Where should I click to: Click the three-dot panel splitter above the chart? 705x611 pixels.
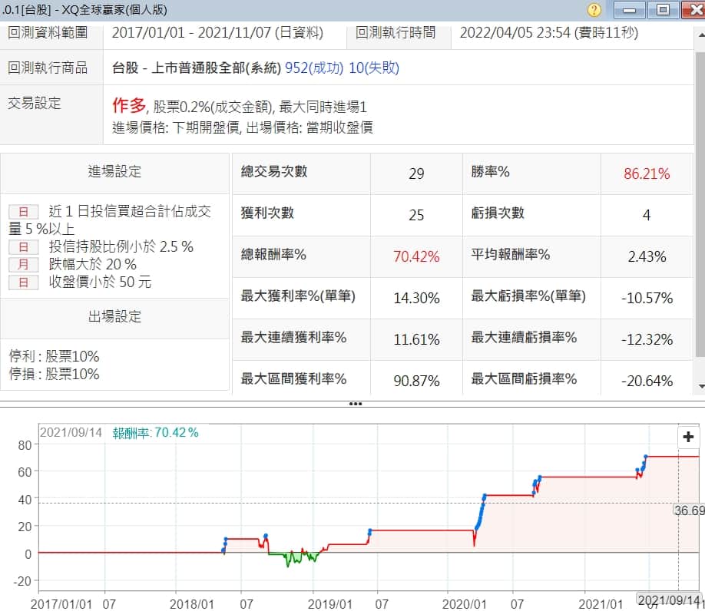(x=355, y=404)
